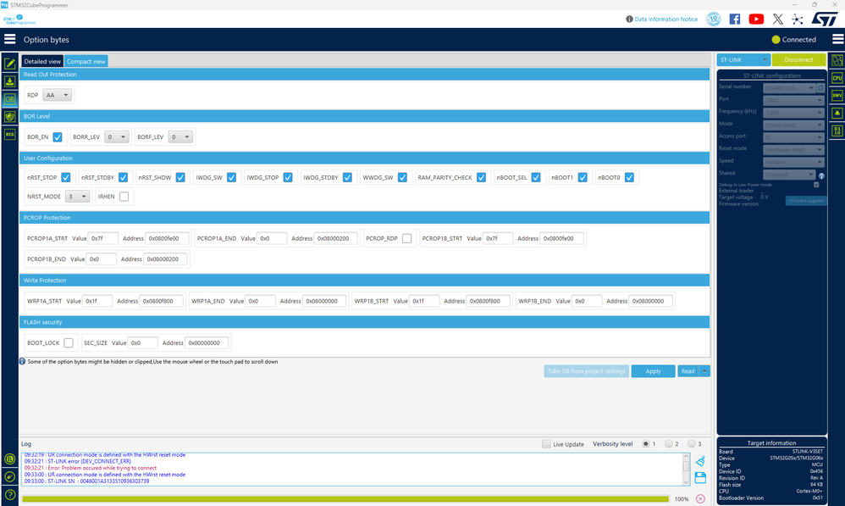
Task: Click the PCROP1A_STRT Value field
Action: [x=102, y=238]
